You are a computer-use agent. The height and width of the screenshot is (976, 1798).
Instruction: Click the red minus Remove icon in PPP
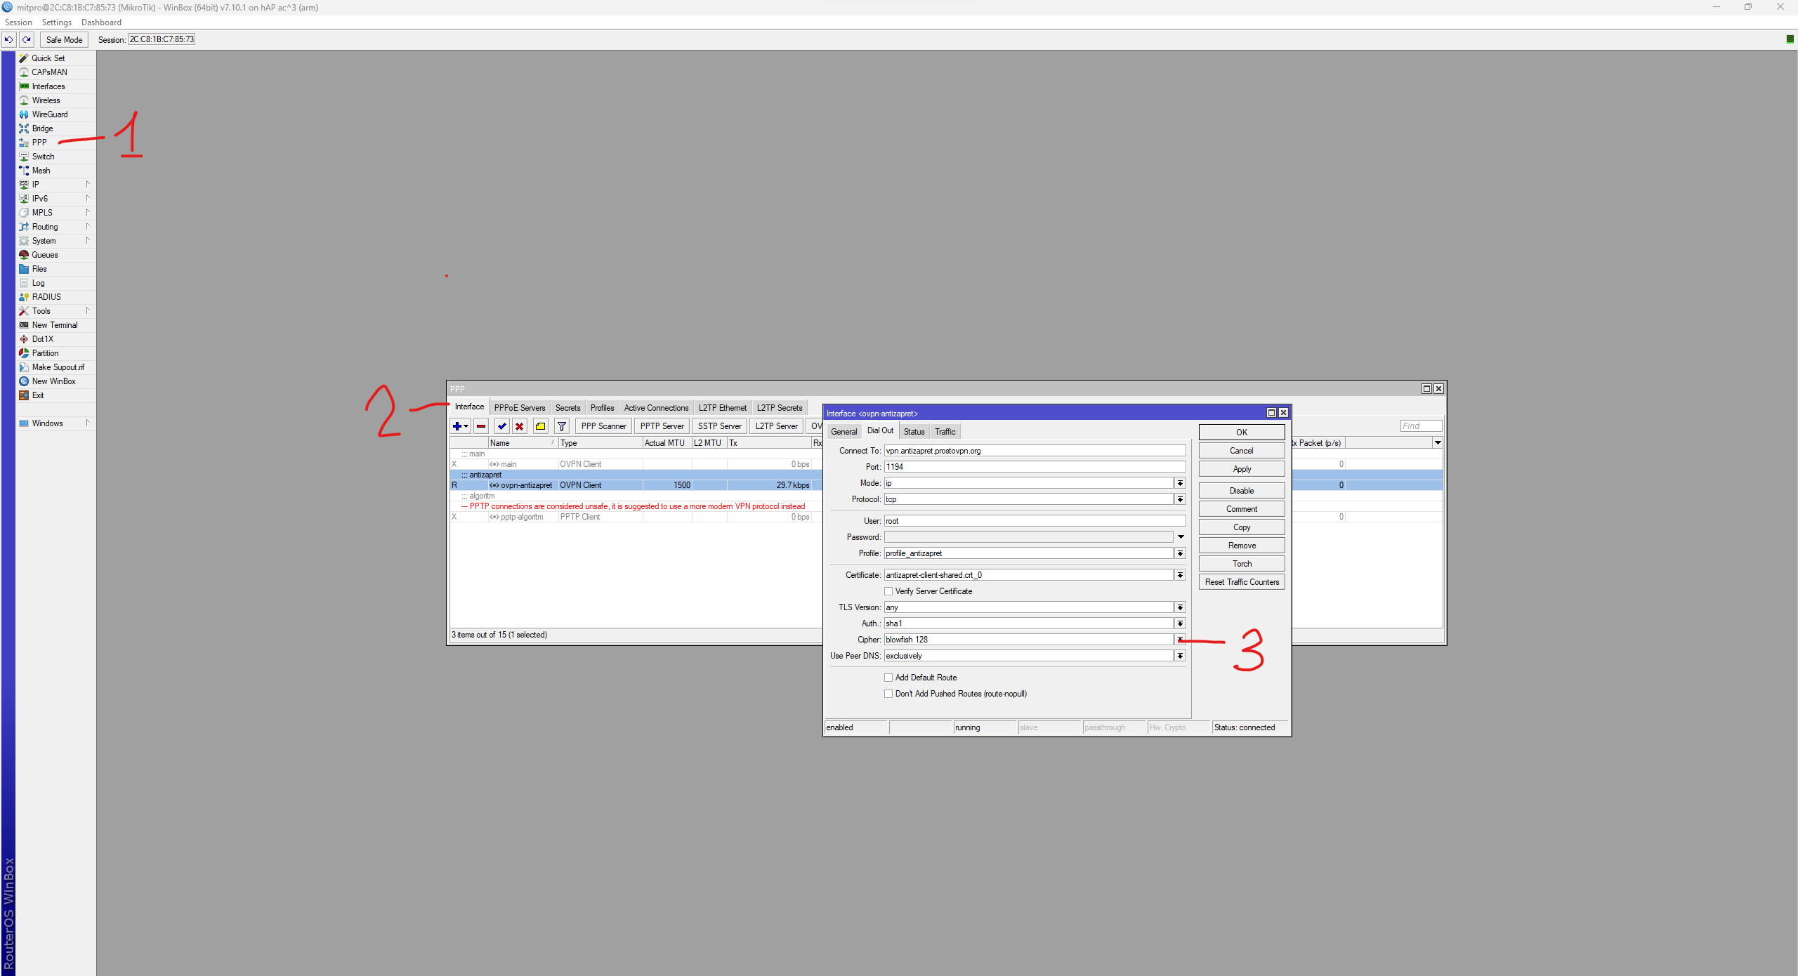pos(481,426)
